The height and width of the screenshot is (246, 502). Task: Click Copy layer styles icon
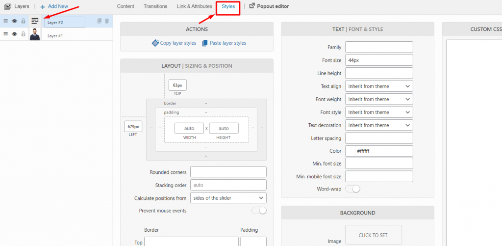[x=155, y=43]
